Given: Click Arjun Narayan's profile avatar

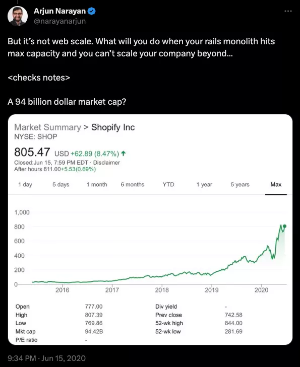Looking at the screenshot, I should point(18,16).
